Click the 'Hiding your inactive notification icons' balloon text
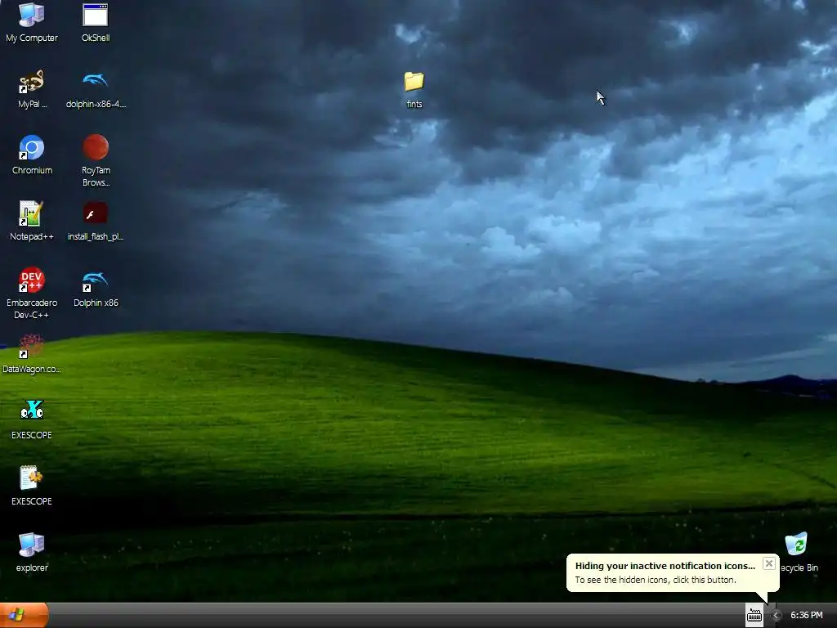The height and width of the screenshot is (628, 837). click(x=665, y=566)
